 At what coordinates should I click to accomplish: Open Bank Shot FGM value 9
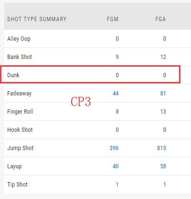coord(117,57)
